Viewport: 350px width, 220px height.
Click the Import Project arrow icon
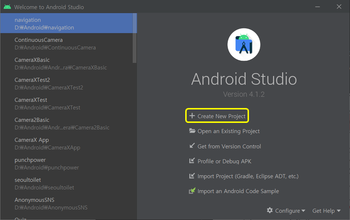pos(192,176)
